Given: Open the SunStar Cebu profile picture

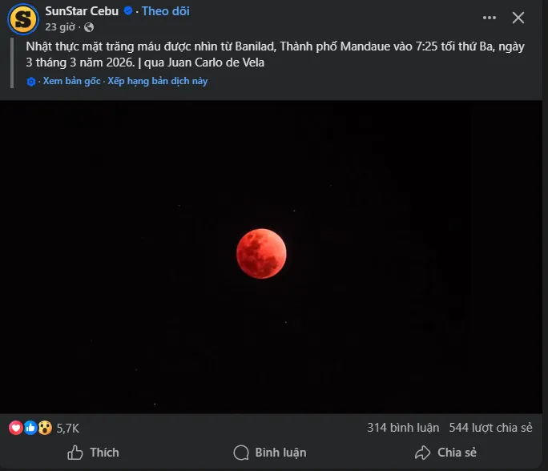Looking at the screenshot, I should (x=23, y=19).
